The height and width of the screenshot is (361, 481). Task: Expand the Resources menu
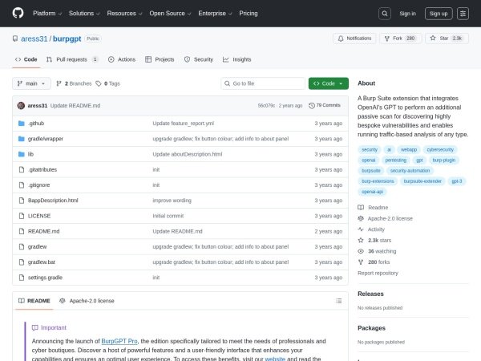[x=124, y=14]
